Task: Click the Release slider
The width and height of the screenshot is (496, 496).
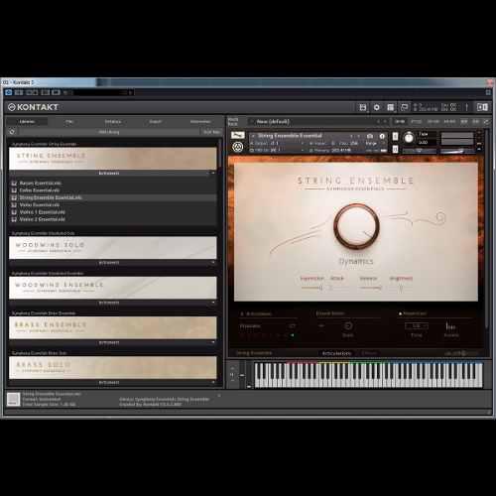Action: (x=370, y=288)
